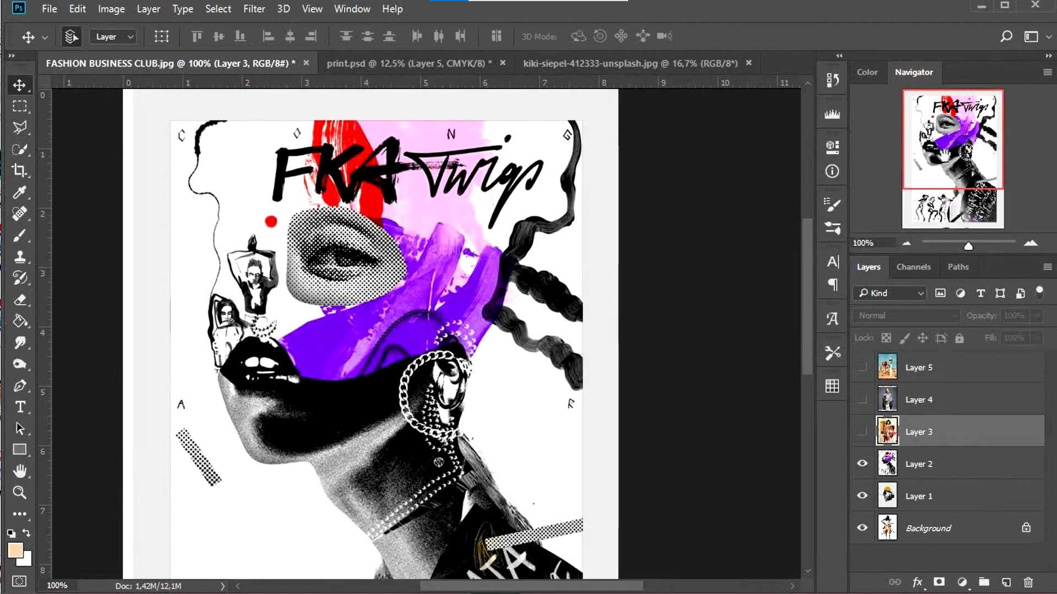Image resolution: width=1057 pixels, height=594 pixels.
Task: Adjust the Navigator zoom slider
Action: pos(968,246)
